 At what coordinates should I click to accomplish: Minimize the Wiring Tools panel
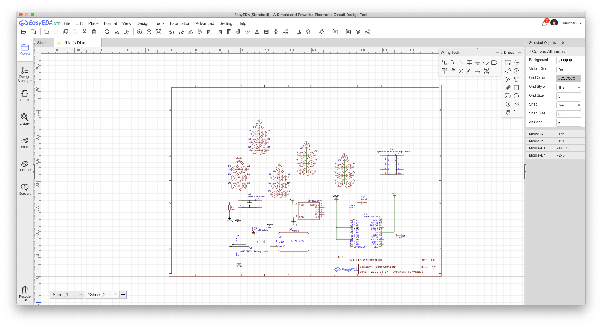(x=497, y=52)
